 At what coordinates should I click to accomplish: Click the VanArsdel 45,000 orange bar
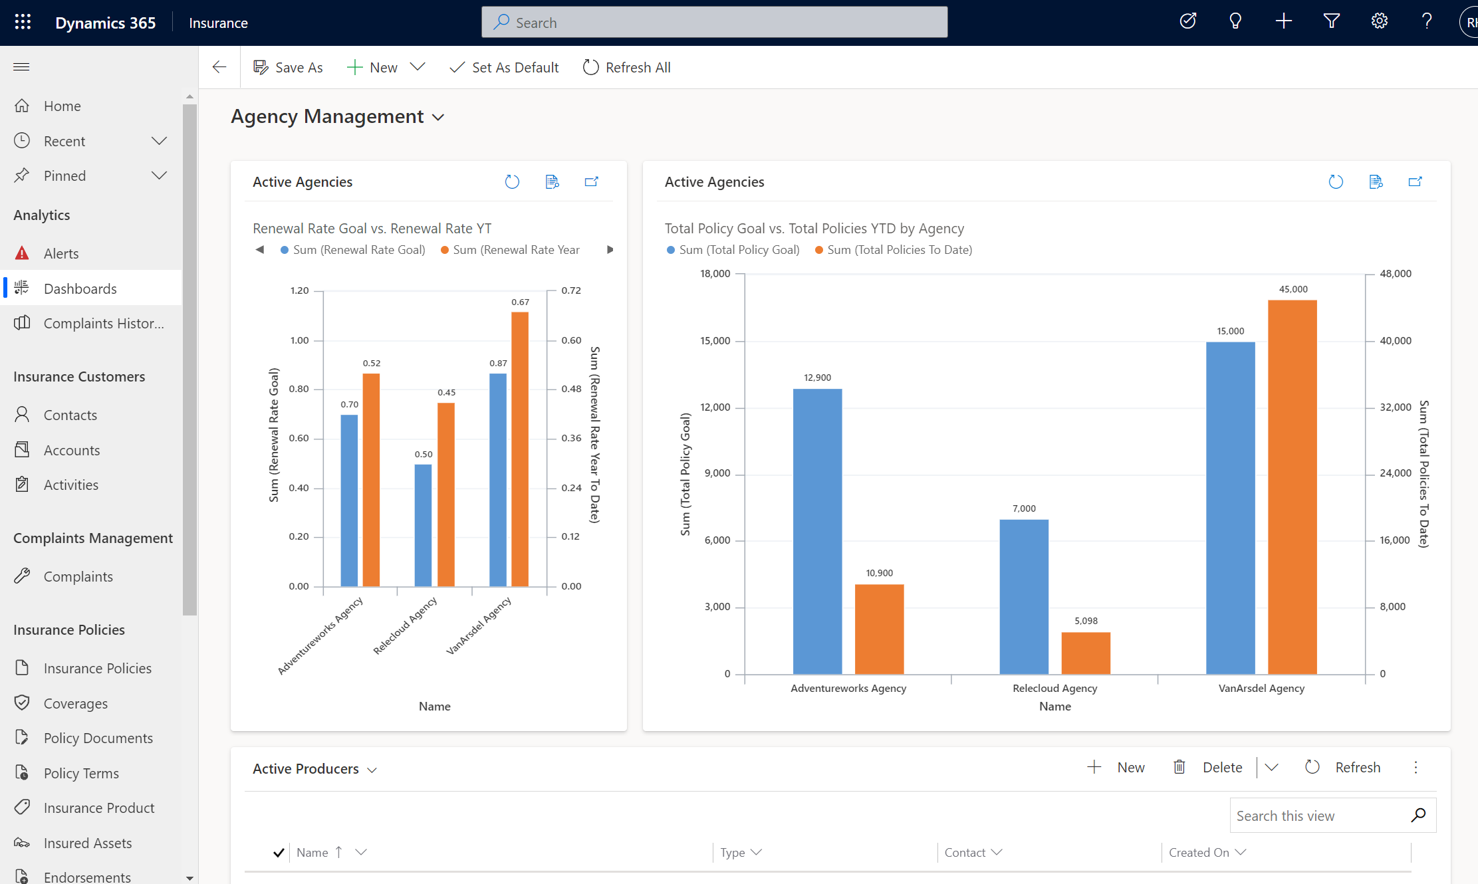[1293, 487]
